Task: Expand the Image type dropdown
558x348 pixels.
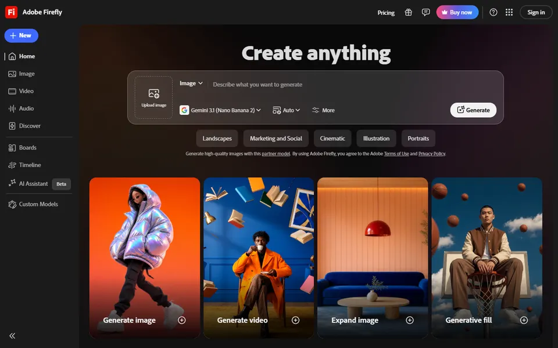Action: coord(191,83)
